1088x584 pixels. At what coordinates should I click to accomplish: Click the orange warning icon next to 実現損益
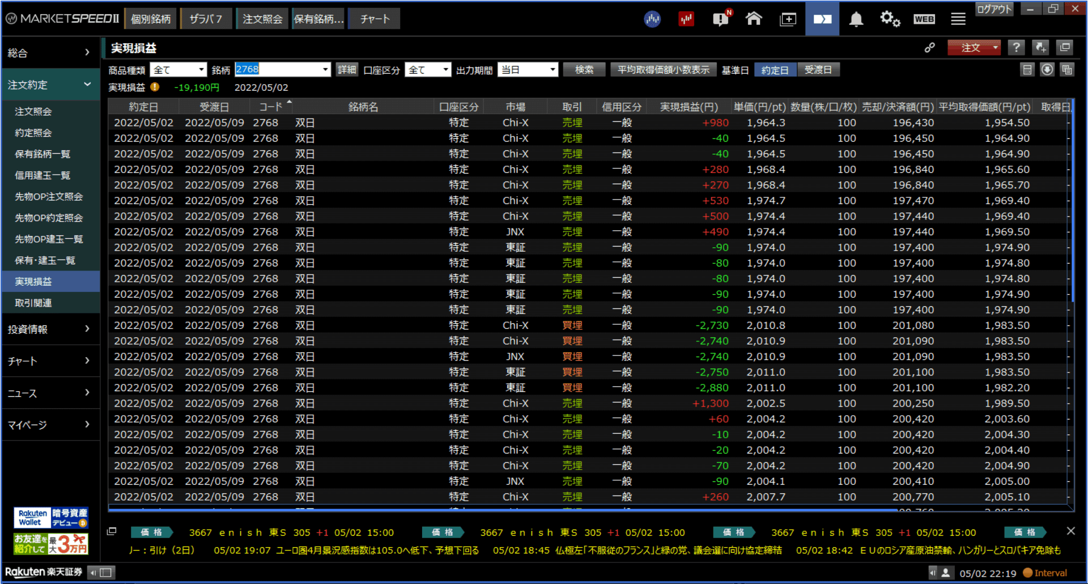tap(155, 87)
